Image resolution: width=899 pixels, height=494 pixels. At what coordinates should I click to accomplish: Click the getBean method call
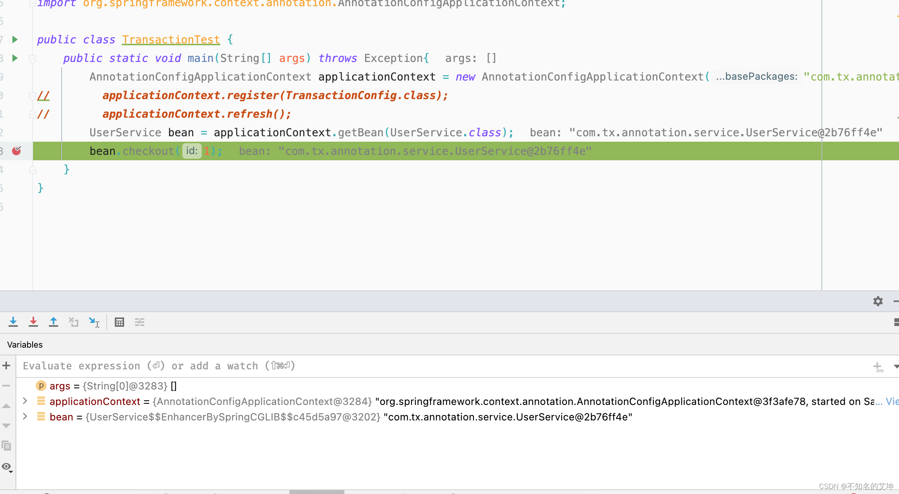(361, 133)
